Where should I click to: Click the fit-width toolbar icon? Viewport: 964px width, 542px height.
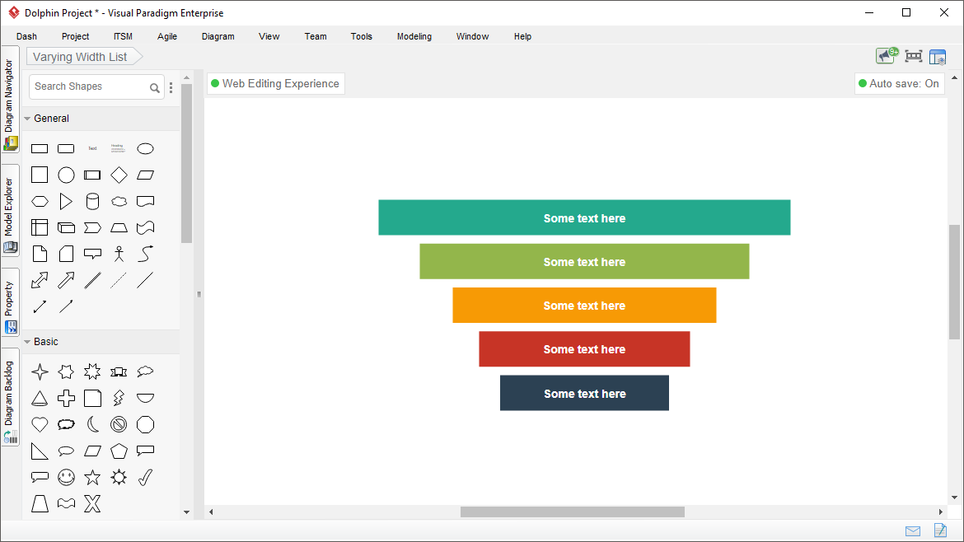tap(914, 57)
